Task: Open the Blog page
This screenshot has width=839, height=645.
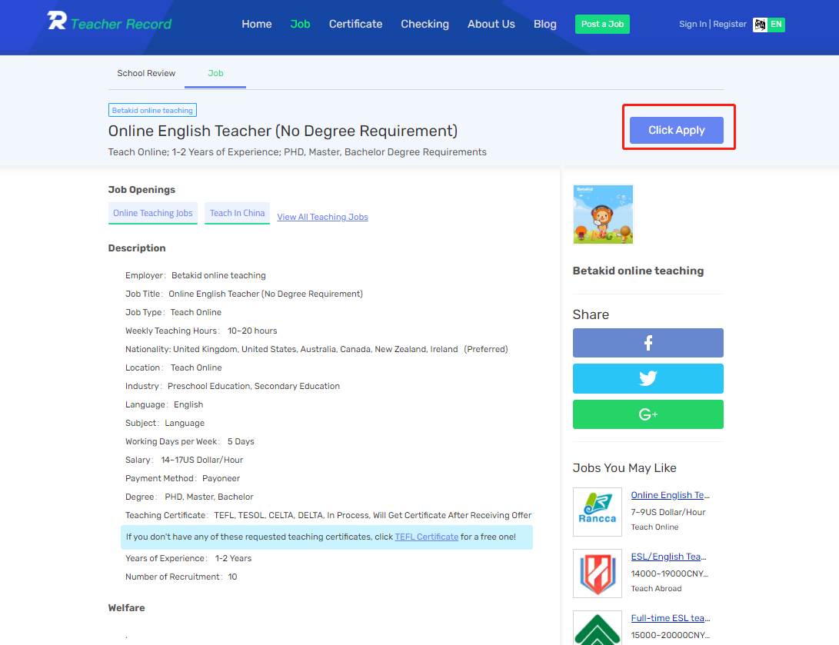Action: [544, 24]
